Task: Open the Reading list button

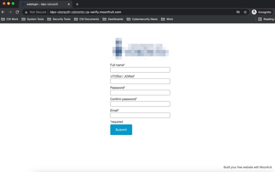Action: (266, 19)
